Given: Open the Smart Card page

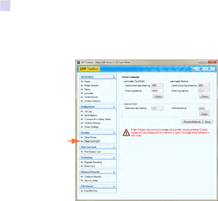Looking at the screenshot, I should pyautogui.click(x=90, y=166).
